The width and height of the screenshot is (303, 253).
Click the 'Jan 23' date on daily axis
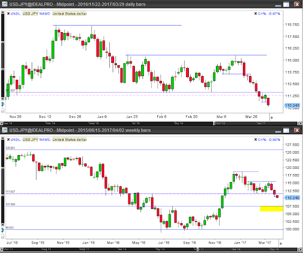click(132, 116)
